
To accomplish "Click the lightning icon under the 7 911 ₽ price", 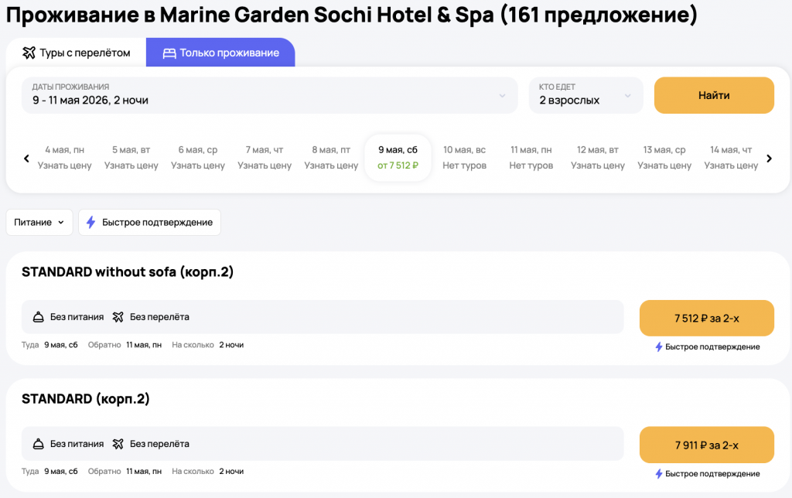I will tap(659, 474).
